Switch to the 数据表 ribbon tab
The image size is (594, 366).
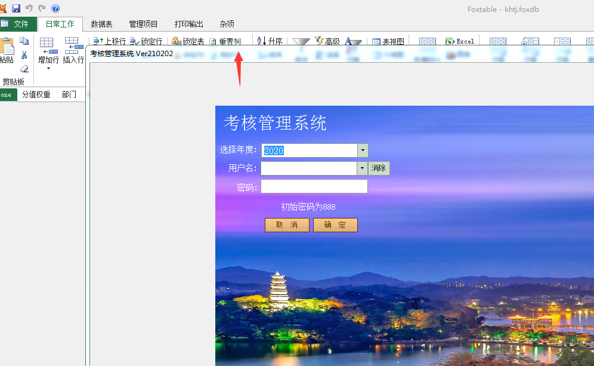(101, 24)
